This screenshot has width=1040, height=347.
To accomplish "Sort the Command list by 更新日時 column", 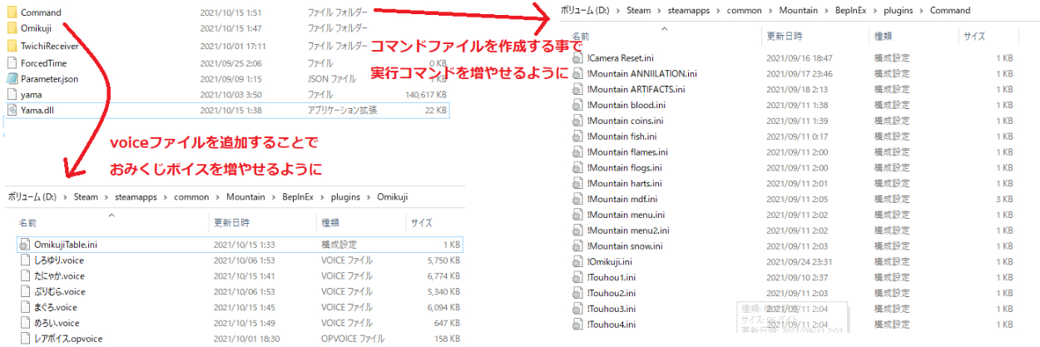I will [785, 37].
